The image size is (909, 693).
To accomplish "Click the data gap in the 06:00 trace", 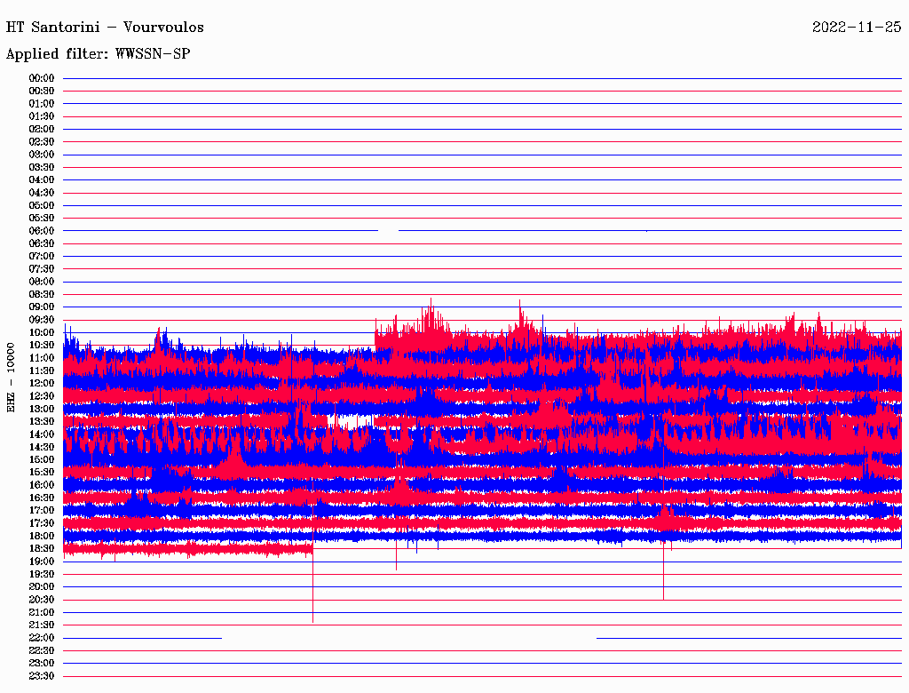I will point(388,230).
